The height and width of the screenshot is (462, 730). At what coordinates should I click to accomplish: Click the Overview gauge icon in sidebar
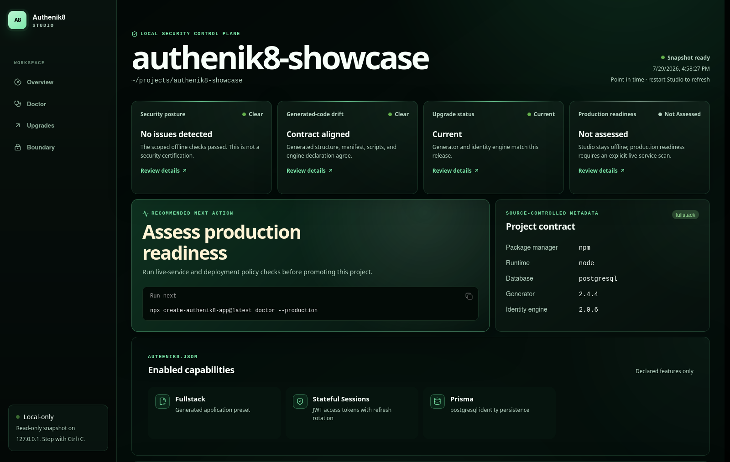[x=18, y=82]
